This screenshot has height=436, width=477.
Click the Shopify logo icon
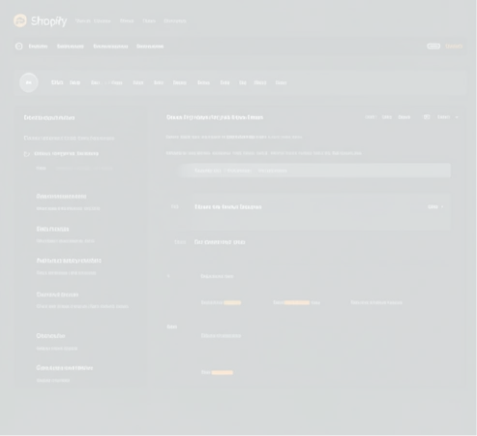click(20, 20)
